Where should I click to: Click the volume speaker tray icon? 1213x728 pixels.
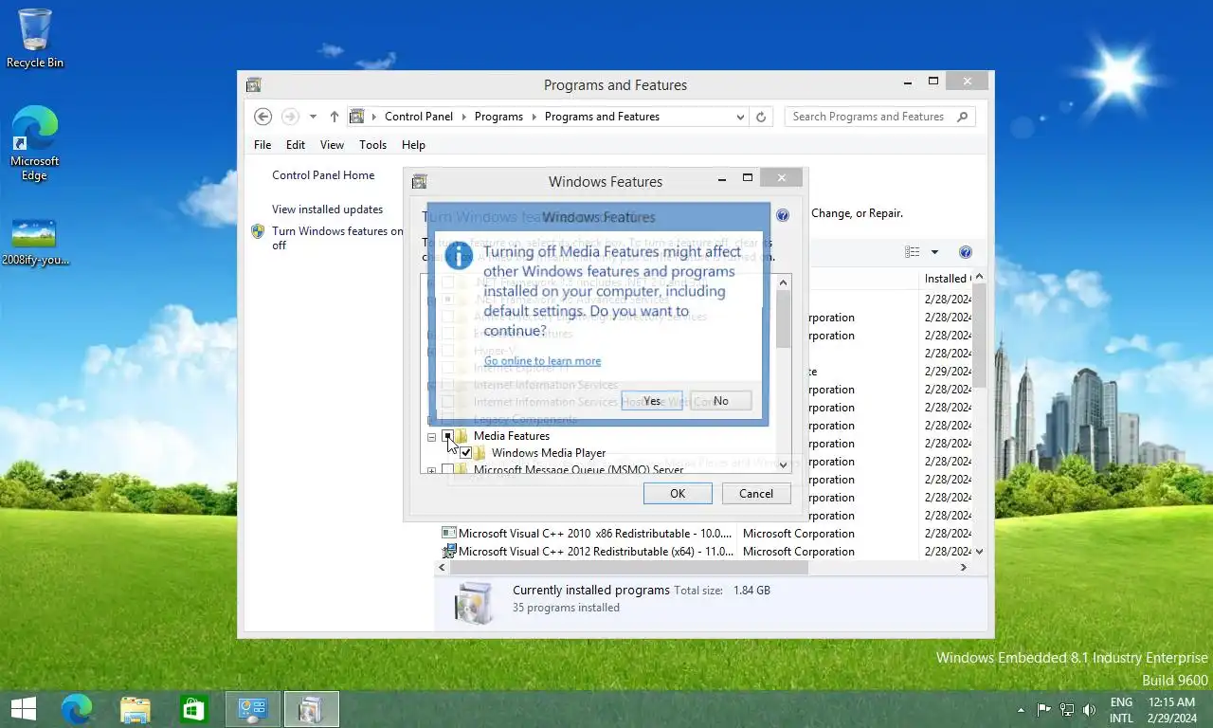click(x=1089, y=709)
